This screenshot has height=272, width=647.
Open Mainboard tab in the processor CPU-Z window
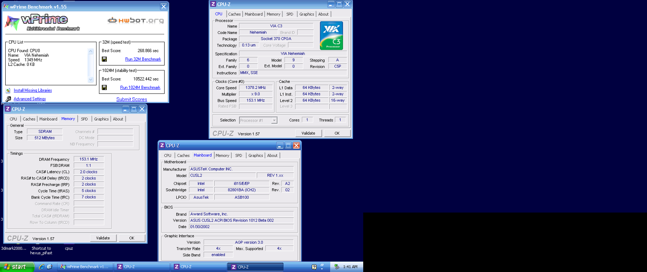[254, 14]
